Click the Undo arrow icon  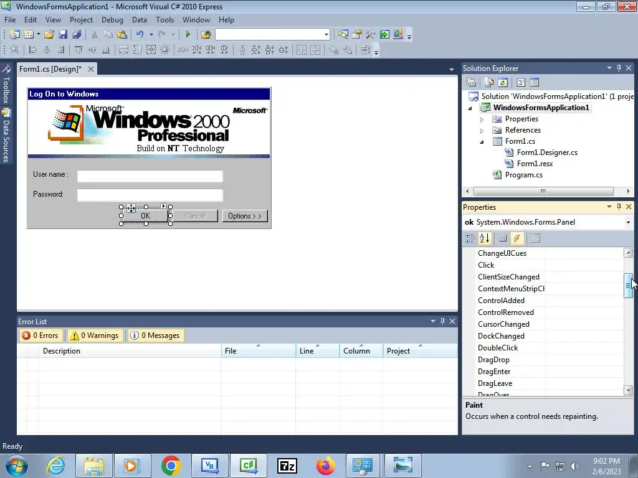[x=140, y=35]
